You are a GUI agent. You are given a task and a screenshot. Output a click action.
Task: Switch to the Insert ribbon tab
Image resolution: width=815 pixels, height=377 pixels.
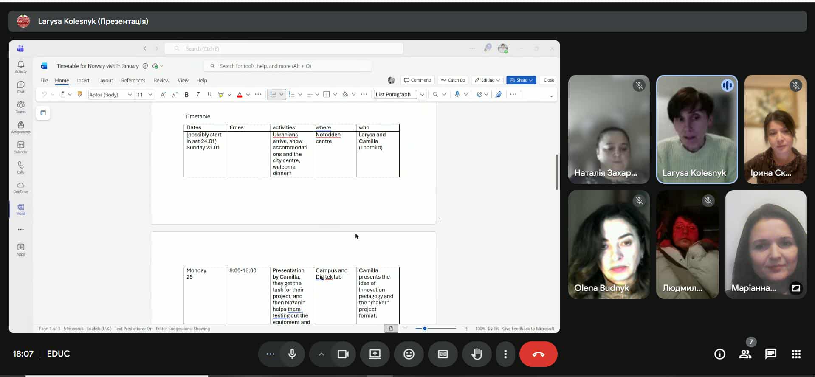83,80
